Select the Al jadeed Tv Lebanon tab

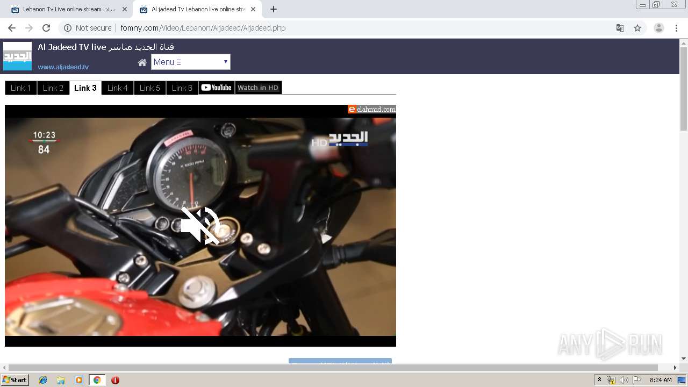(196, 9)
